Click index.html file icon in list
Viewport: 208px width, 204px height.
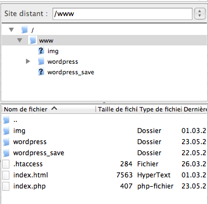[x=6, y=175]
